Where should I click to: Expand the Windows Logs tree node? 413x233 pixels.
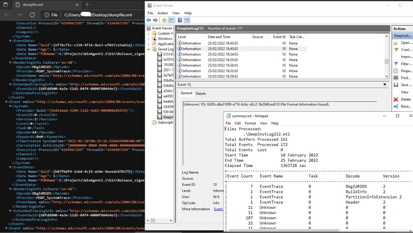tap(149, 39)
